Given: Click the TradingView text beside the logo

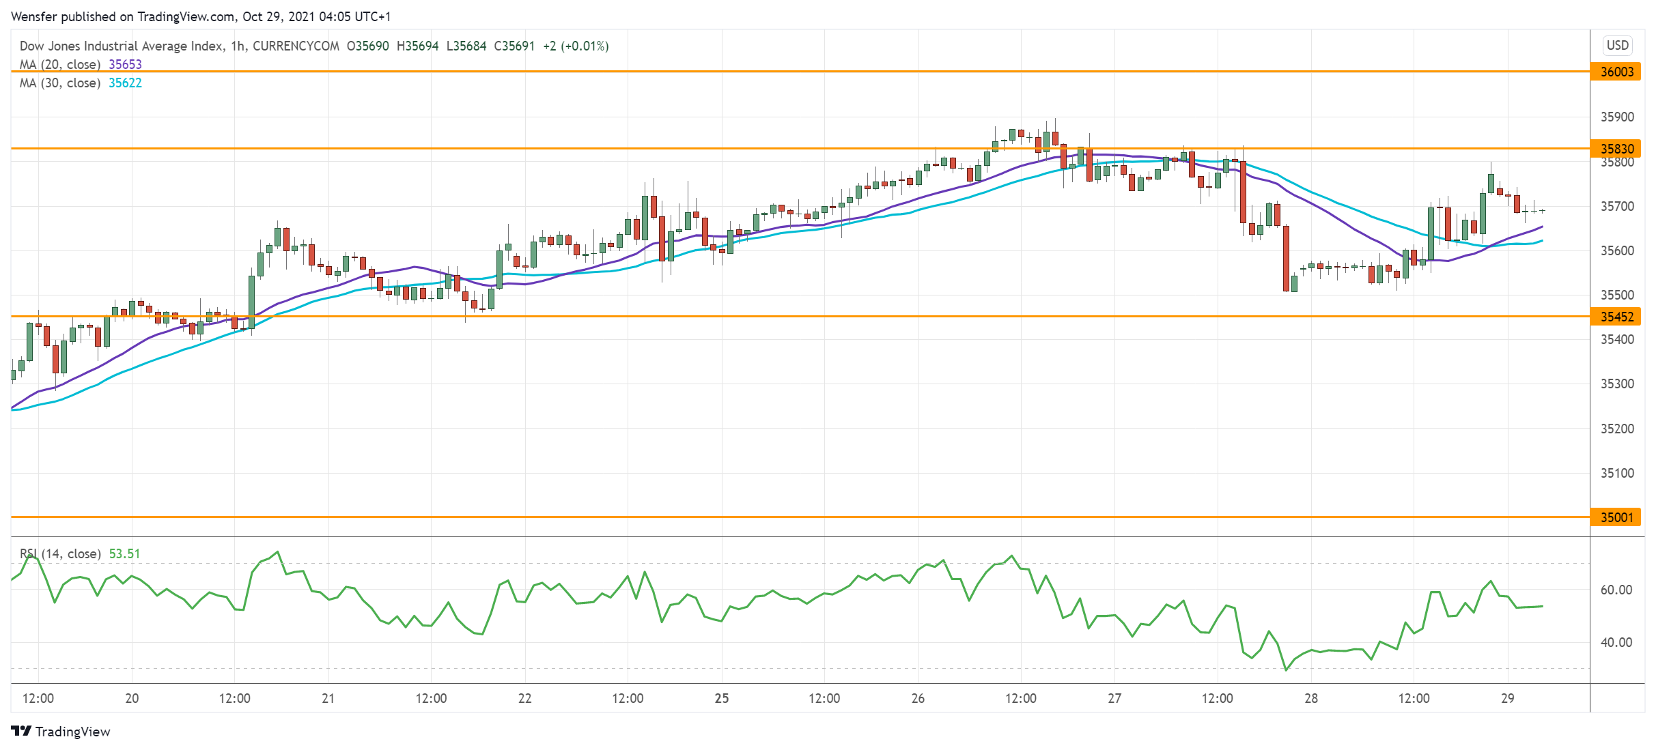Looking at the screenshot, I should [72, 732].
